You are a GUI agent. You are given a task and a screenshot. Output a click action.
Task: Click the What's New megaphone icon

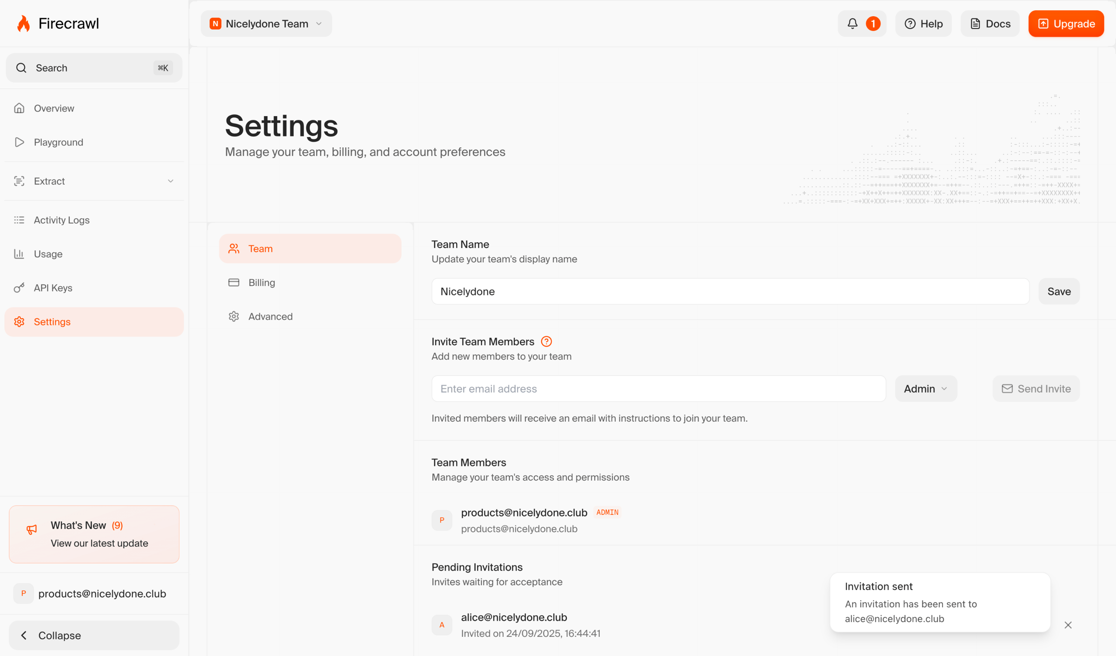32,529
